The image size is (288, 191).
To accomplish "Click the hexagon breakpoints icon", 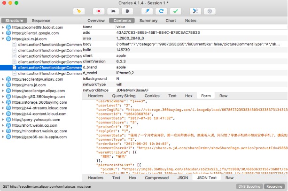I will 127,11.
